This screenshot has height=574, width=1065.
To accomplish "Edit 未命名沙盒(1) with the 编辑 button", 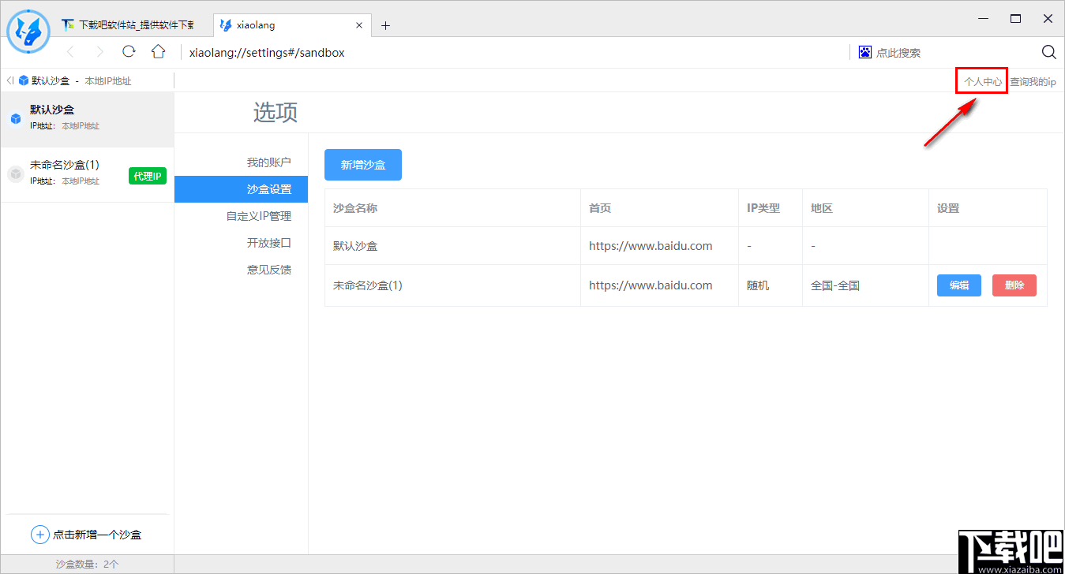I will (959, 285).
